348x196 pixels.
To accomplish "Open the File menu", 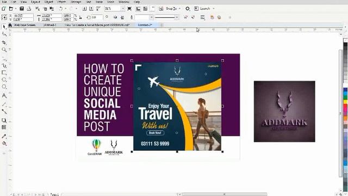I will [x=4, y=2].
